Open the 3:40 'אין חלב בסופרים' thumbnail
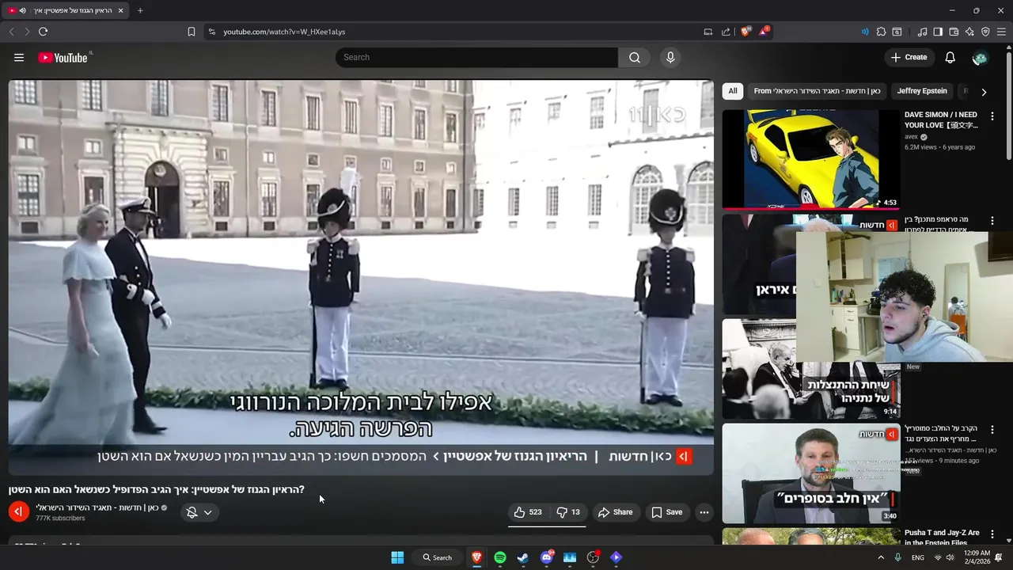Image resolution: width=1013 pixels, height=570 pixels. coord(810,473)
